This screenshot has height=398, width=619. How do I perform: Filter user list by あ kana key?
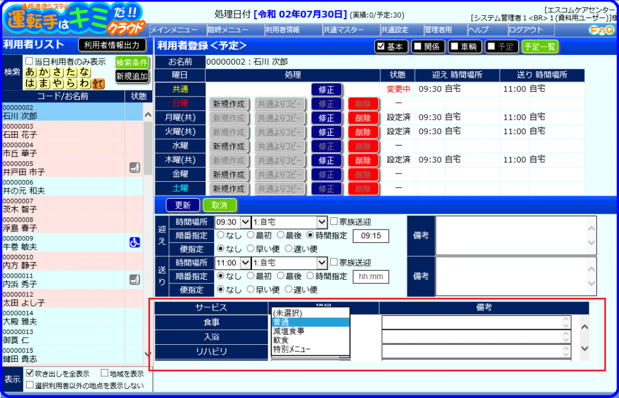coord(30,72)
